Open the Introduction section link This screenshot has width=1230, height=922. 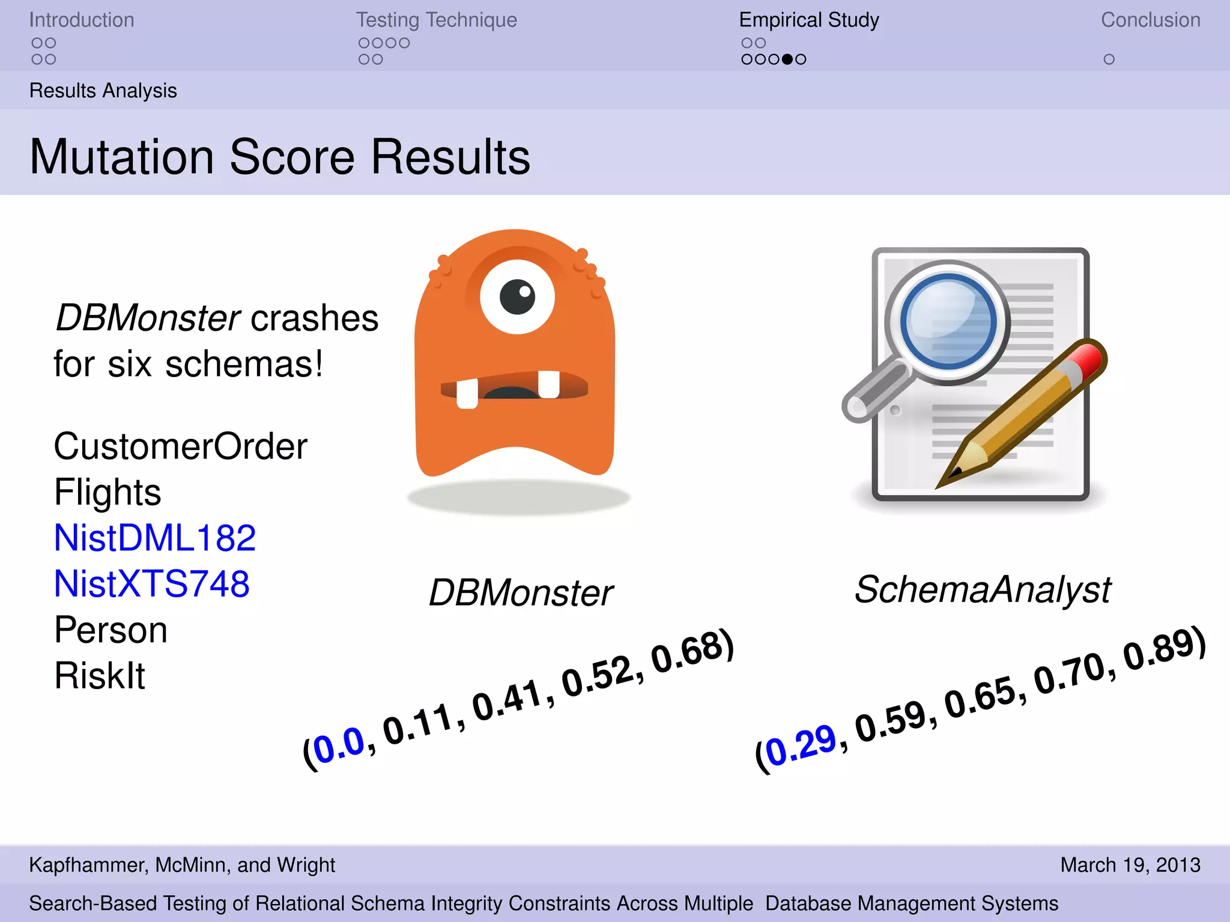82,20
